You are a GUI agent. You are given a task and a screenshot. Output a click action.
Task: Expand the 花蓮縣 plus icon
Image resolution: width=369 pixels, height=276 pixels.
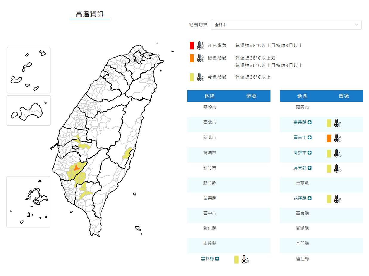point(310,198)
